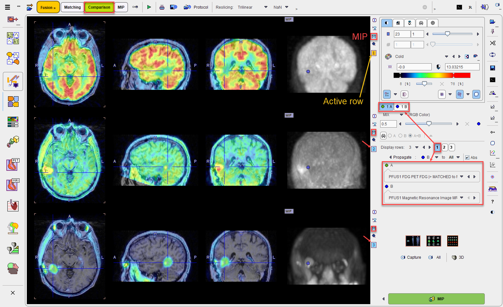Click the upper threshold field showing 13.03215

[x=462, y=67]
